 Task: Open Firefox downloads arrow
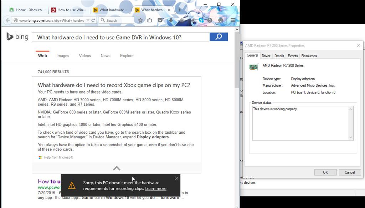click(171, 20)
